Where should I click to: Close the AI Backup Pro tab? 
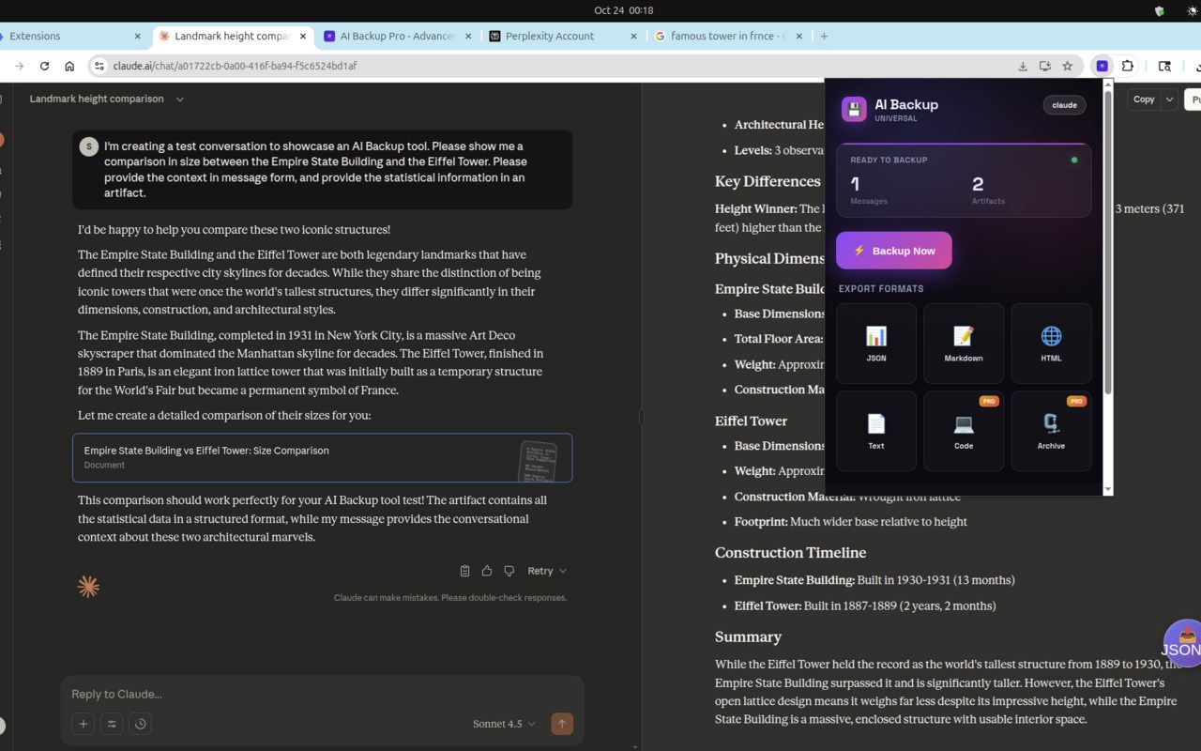pyautogui.click(x=469, y=36)
